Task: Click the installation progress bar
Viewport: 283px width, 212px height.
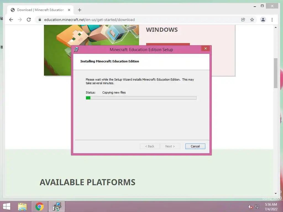Action: point(141,98)
